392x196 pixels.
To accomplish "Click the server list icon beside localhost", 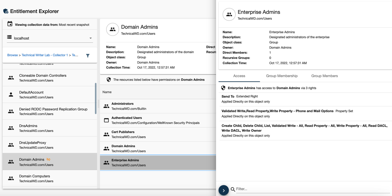I will coord(9,38).
